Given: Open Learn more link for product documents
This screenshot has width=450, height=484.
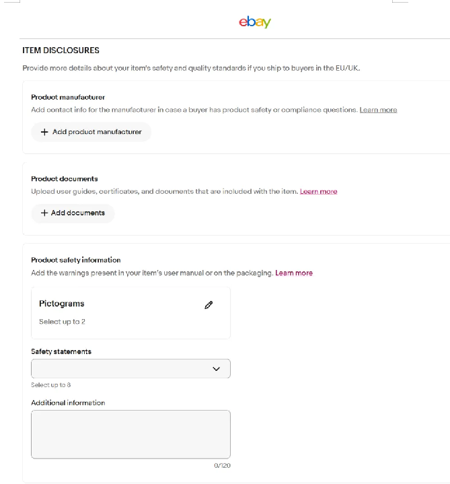Looking at the screenshot, I should [x=319, y=191].
